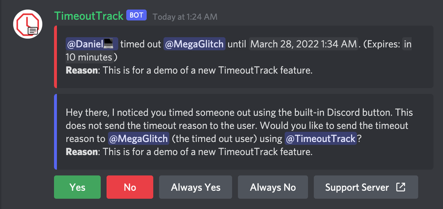Viewport: 443px width, 209px height.
Task: Click the 'Today at 1:24 AM' message timestamp
Action: pyautogui.click(x=185, y=17)
